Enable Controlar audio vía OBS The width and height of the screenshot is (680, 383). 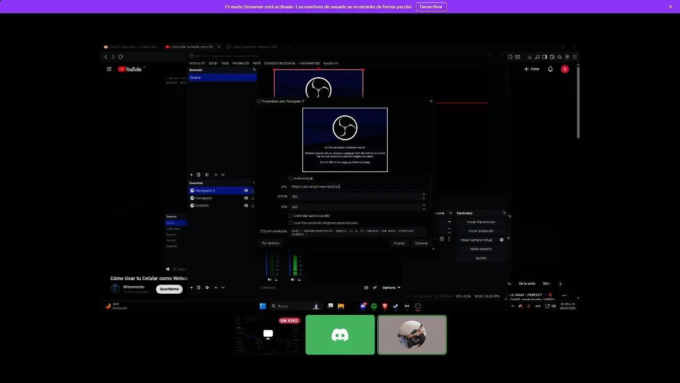pyautogui.click(x=291, y=215)
